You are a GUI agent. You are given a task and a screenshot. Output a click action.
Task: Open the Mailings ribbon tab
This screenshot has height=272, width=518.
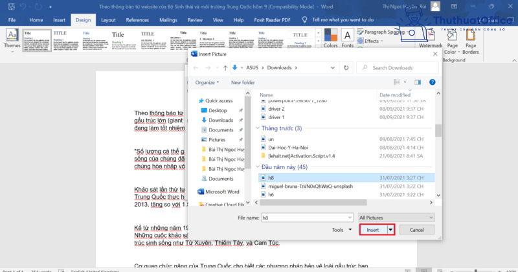[x=168, y=20]
